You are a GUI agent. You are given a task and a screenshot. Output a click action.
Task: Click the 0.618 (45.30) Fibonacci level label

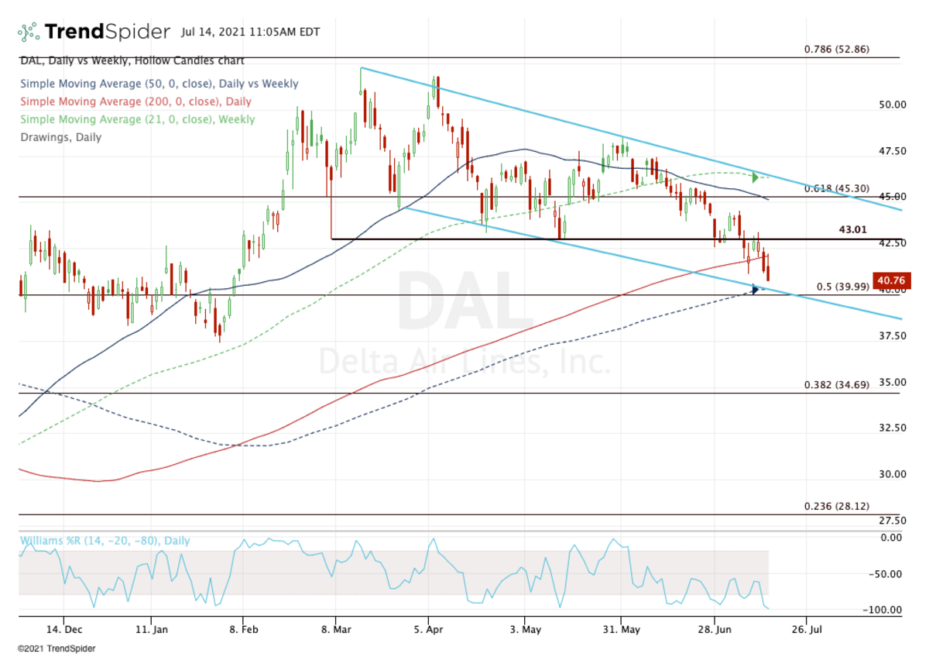point(836,188)
